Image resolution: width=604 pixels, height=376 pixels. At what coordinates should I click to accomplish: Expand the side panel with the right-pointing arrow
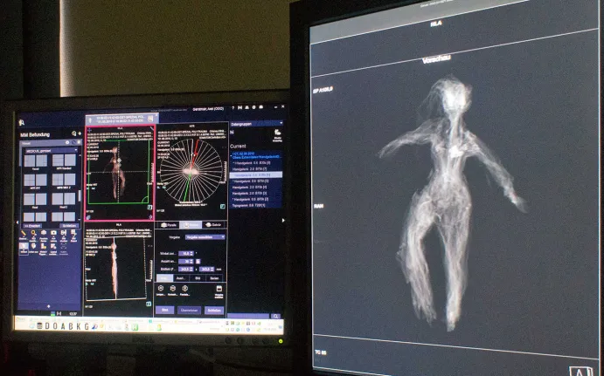(x=283, y=221)
